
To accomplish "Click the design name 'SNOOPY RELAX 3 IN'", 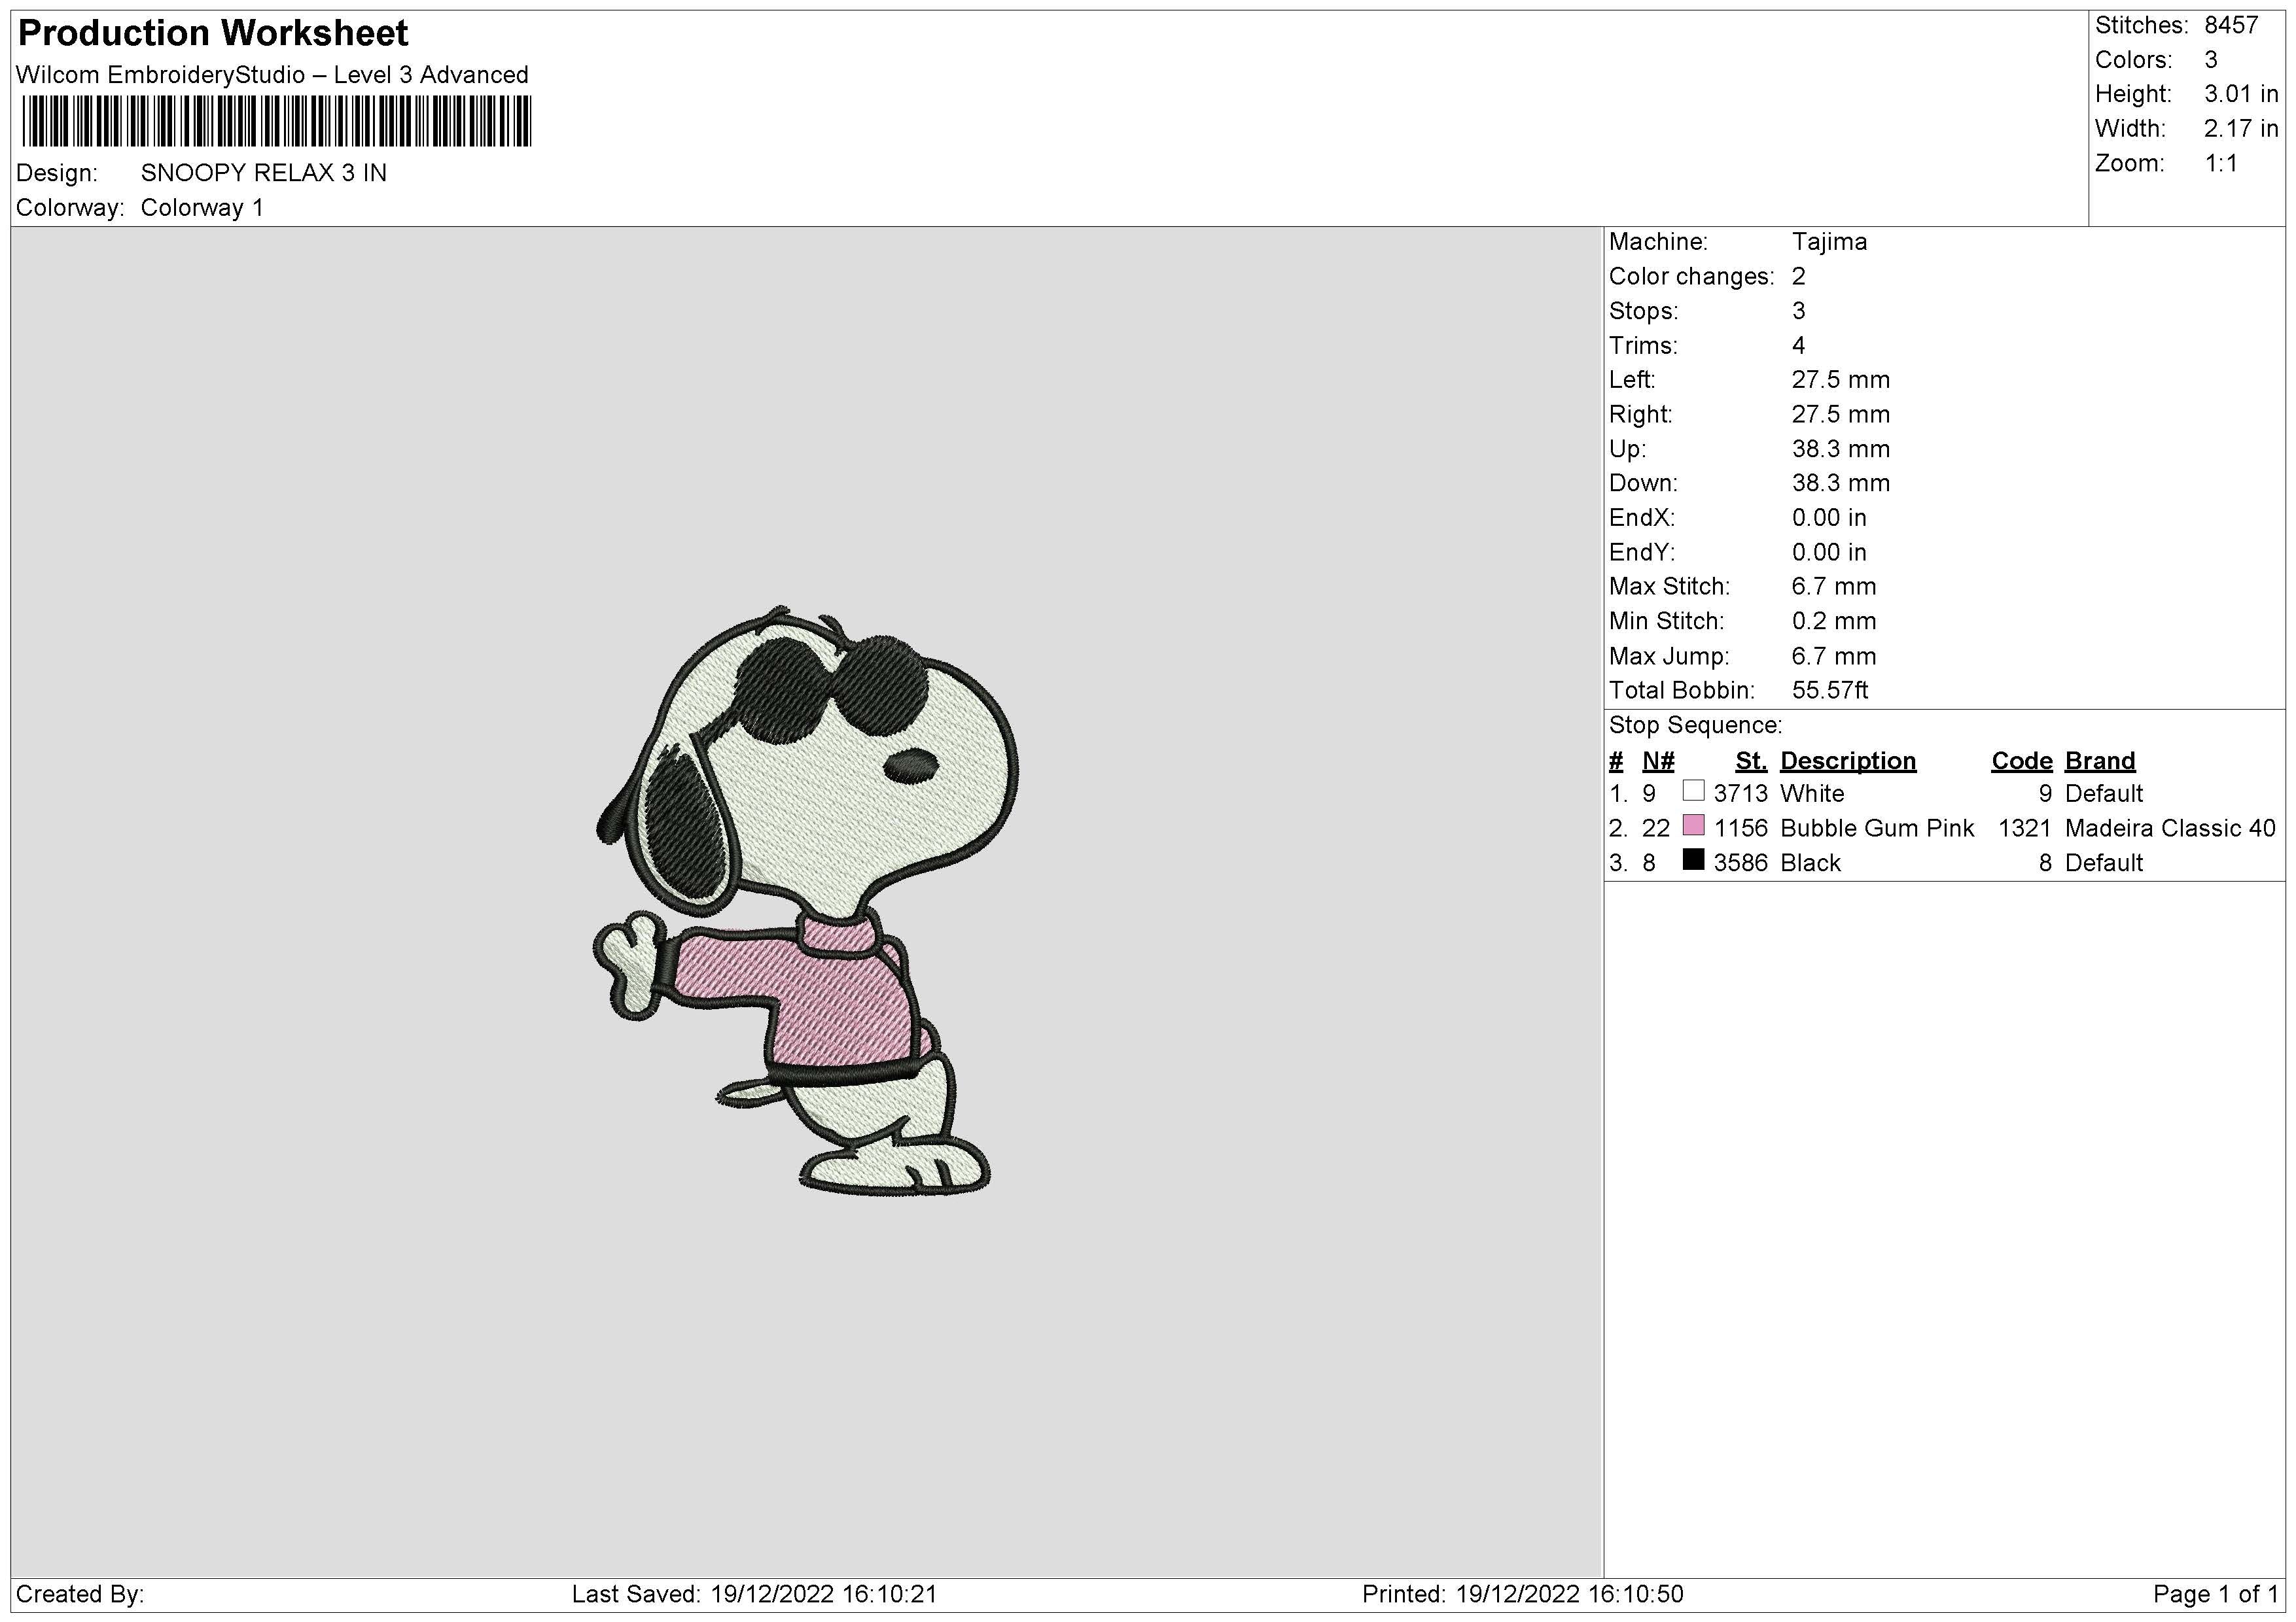I will (264, 173).
